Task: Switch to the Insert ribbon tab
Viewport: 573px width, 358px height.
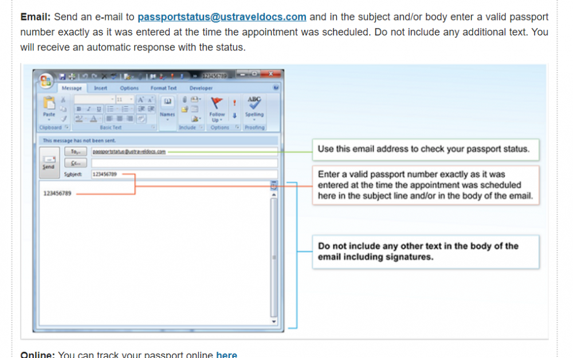Action: 100,88
